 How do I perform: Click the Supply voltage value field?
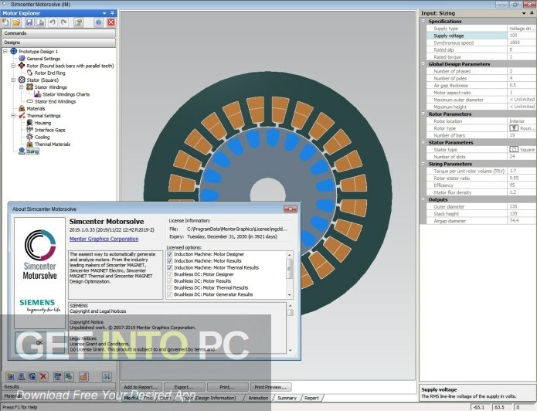[x=522, y=36]
